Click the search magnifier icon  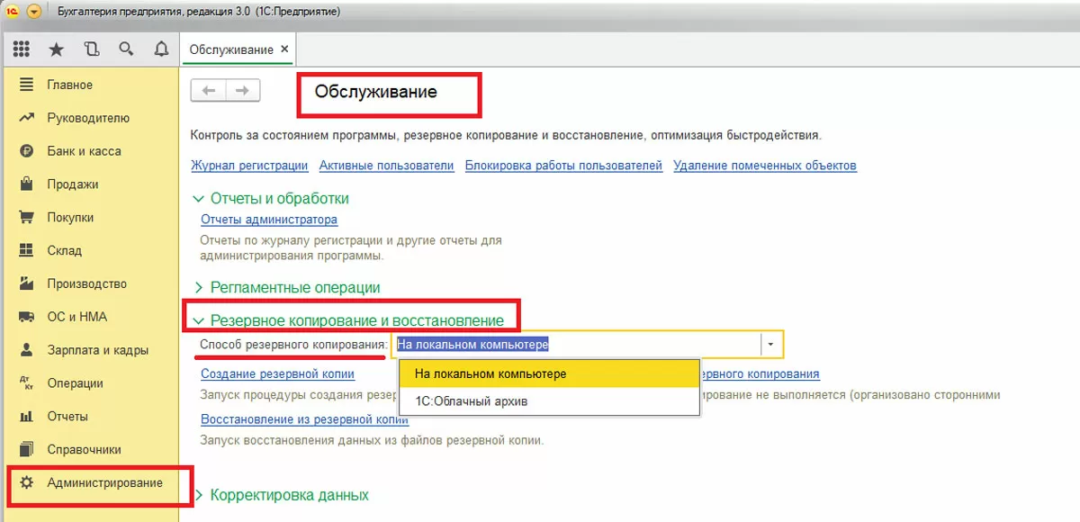tap(126, 49)
